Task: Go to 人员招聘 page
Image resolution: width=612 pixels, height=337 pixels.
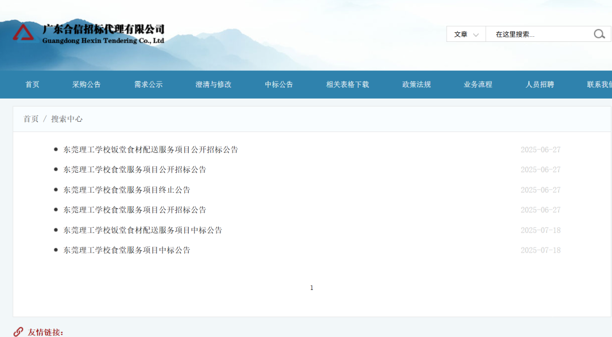Action: tap(539, 84)
